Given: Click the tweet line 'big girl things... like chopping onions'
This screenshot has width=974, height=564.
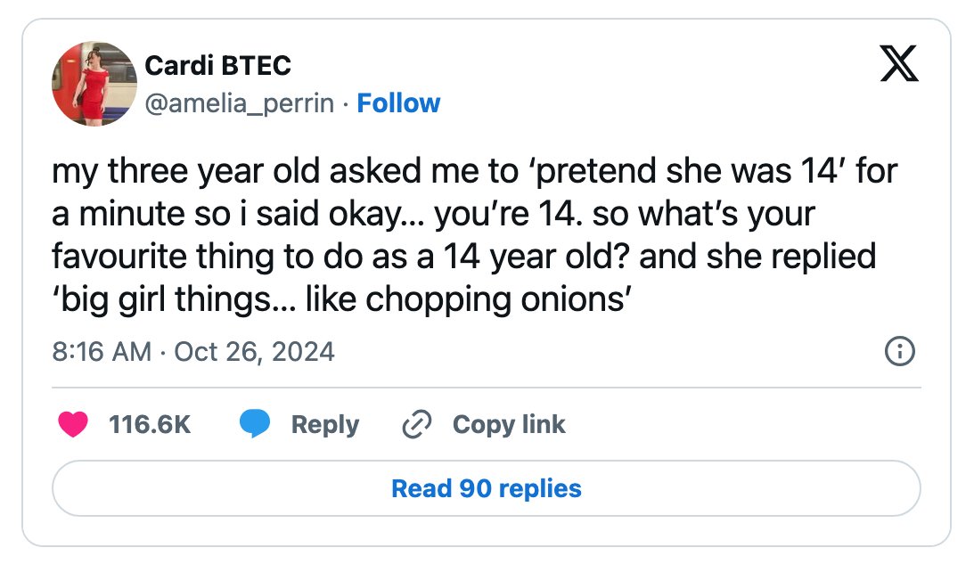Looking at the screenshot, I should 341,300.
